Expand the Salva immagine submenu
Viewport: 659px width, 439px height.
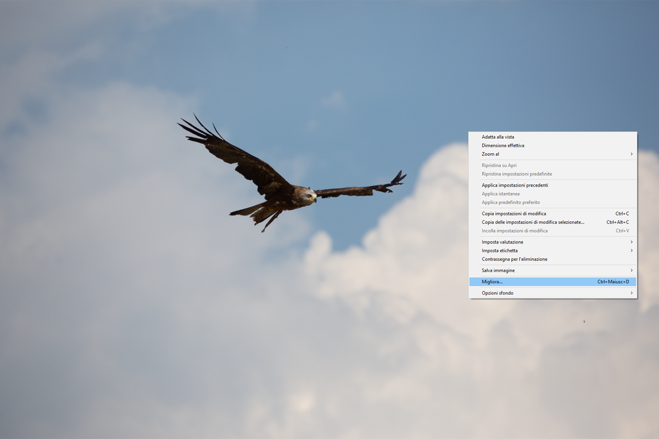631,271
